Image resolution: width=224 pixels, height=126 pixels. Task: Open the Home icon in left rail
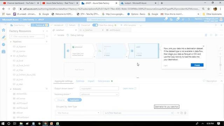3,30
